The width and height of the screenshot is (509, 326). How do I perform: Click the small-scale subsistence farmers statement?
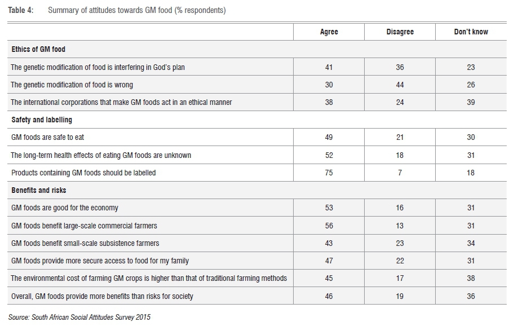[x=85, y=243]
